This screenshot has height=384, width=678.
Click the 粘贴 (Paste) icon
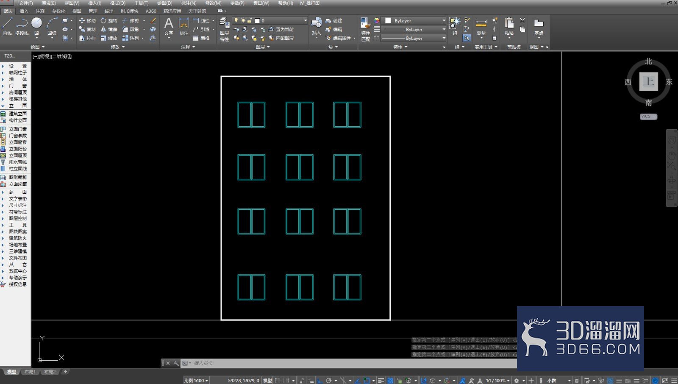coord(509,26)
